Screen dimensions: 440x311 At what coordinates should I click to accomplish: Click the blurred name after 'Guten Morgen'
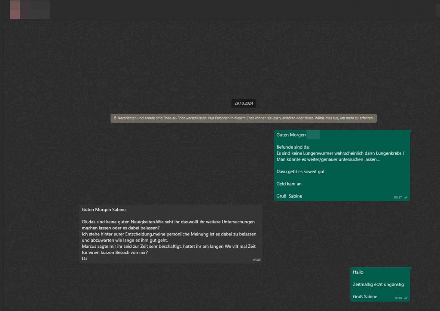click(x=313, y=135)
